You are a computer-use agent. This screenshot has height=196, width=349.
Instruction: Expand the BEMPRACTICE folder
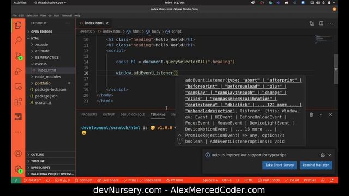click(x=50, y=57)
